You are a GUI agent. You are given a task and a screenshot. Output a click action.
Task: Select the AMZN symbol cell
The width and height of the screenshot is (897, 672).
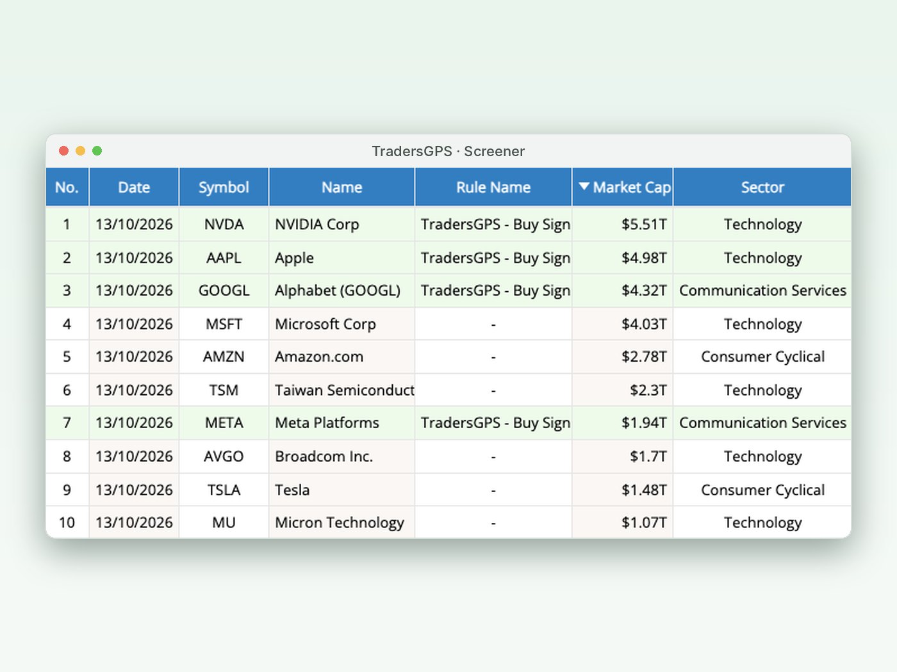[224, 356]
